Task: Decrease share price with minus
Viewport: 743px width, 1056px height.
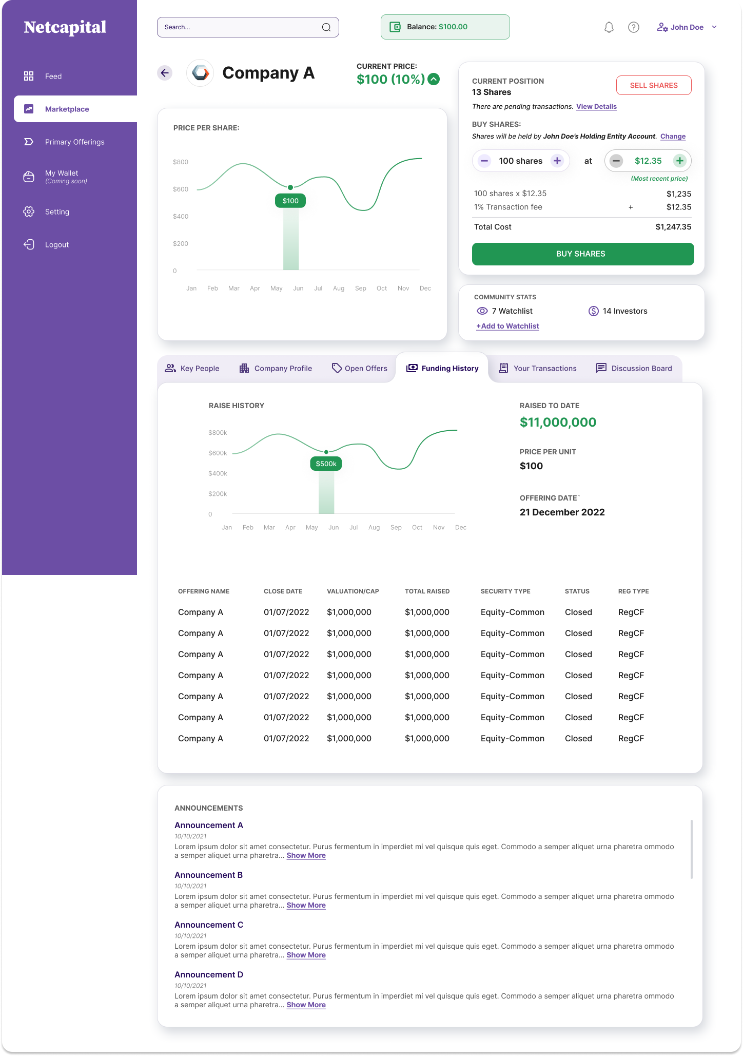Action: (x=616, y=161)
